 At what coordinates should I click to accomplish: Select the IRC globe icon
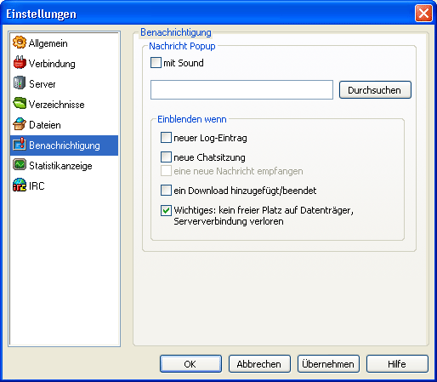tap(20, 185)
